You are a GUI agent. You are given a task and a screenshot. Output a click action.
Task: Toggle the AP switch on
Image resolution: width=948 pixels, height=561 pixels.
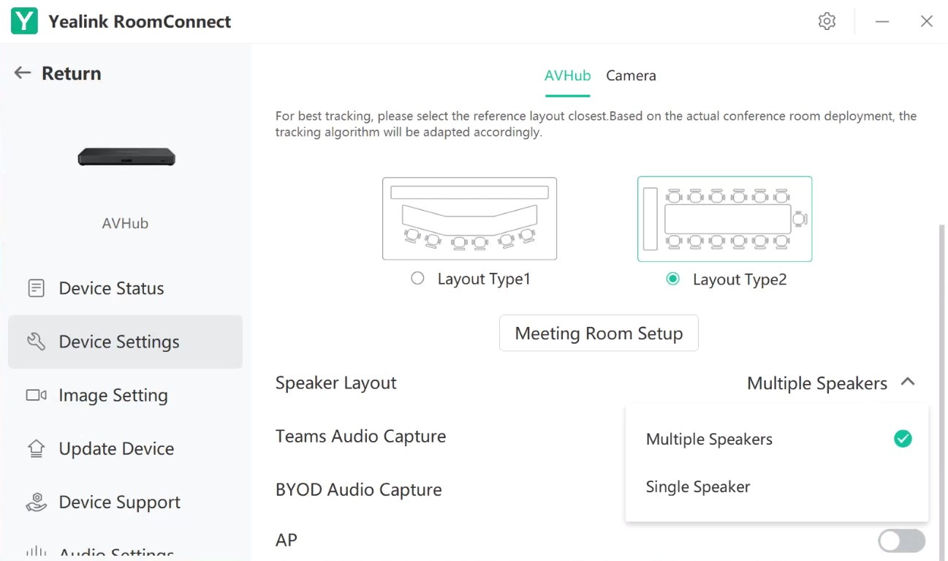point(901,541)
